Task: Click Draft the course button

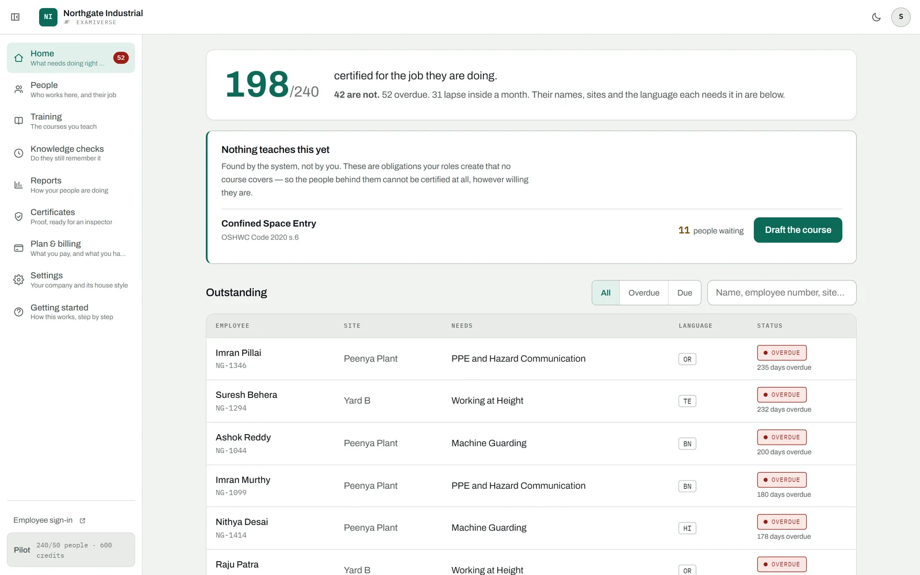Action: coord(798,230)
